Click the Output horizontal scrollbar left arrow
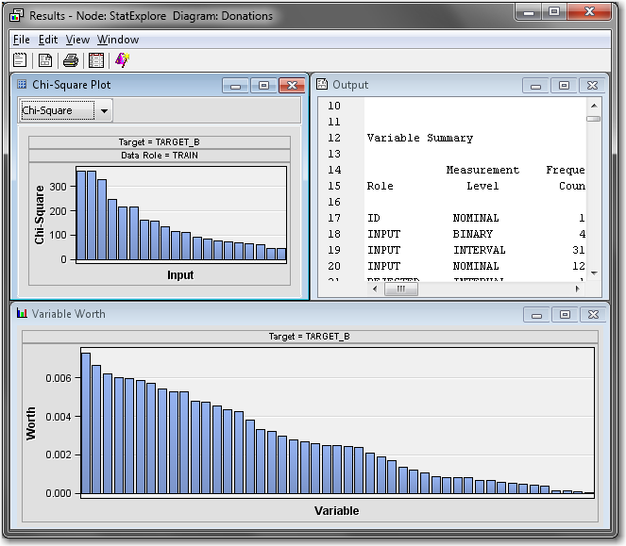Screen dimensions: 626x546 375,290
